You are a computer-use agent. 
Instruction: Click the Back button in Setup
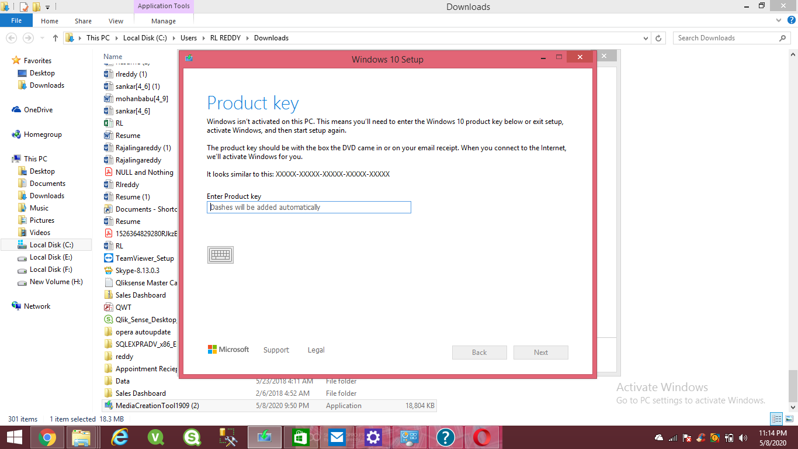tap(480, 353)
